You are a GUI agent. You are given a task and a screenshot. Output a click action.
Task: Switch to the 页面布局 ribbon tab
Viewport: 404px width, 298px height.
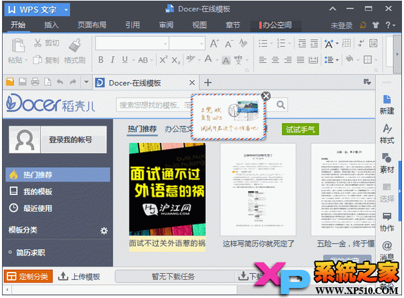click(92, 25)
